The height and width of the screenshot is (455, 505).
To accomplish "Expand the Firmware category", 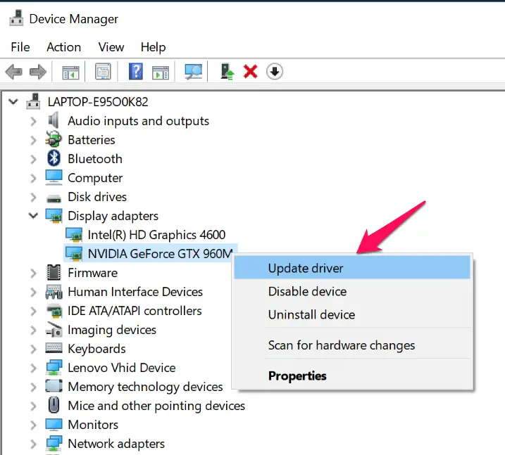I will click(33, 273).
